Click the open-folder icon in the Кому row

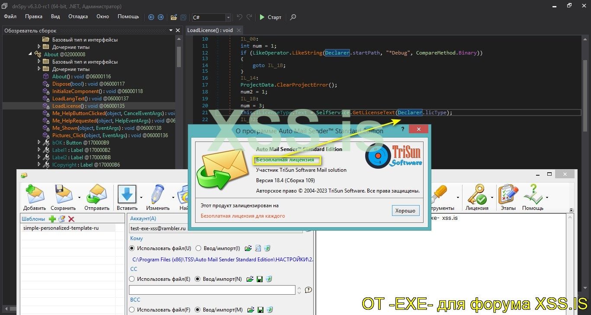coord(248,248)
